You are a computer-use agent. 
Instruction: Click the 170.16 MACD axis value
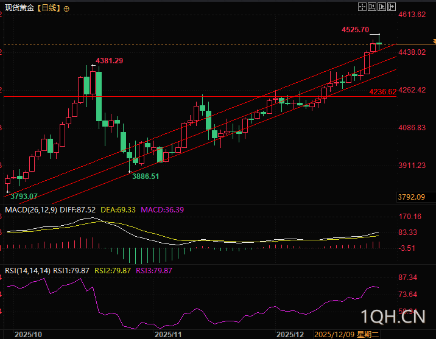point(410,217)
